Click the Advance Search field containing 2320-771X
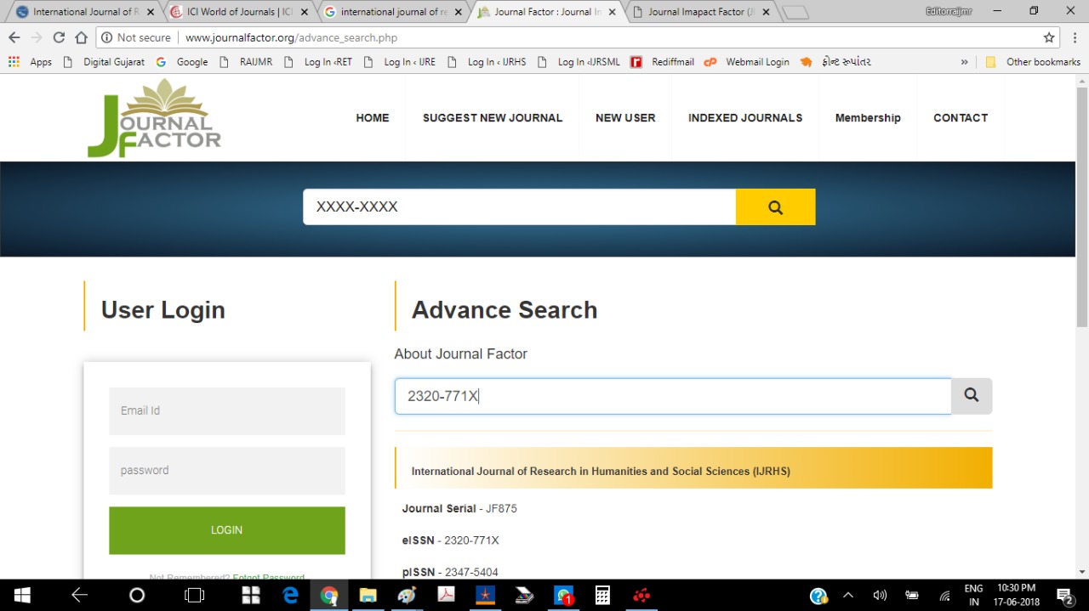 pos(673,396)
